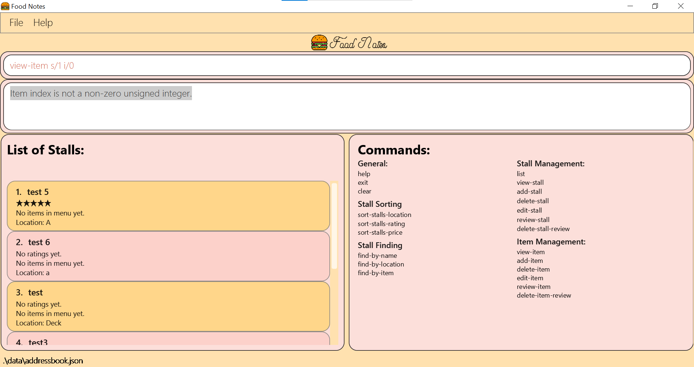694x367 pixels.
Task: Restore down the Food Notes window
Action: (x=655, y=6)
